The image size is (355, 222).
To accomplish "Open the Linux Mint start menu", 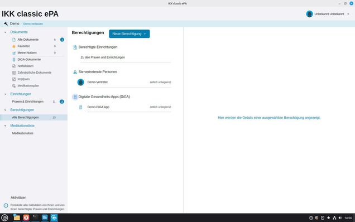I will pyautogui.click(x=4, y=218).
